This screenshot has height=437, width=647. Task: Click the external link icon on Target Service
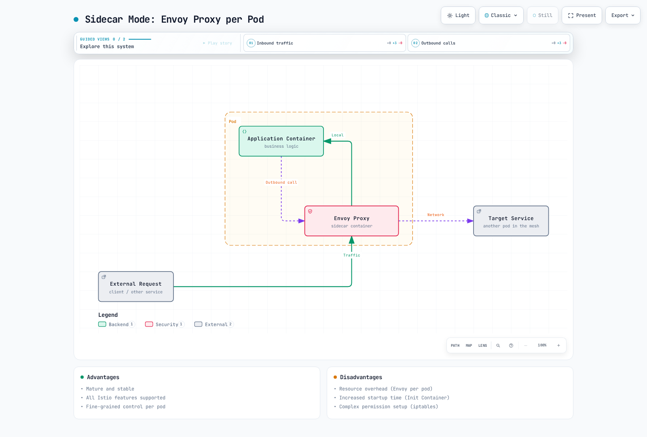(x=479, y=211)
